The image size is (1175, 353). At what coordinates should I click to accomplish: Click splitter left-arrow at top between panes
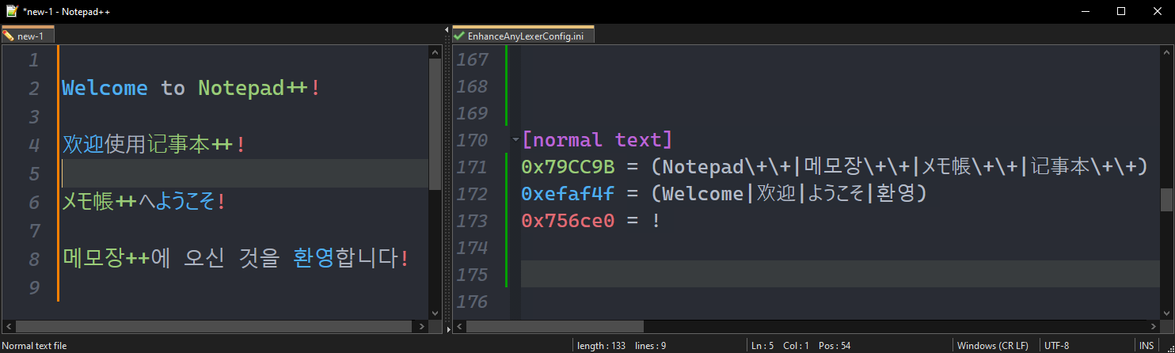(x=447, y=29)
